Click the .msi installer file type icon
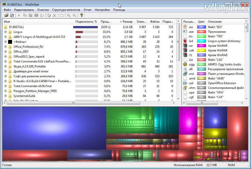 [x=185, y=74]
